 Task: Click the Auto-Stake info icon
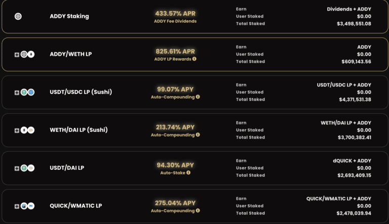[x=188, y=172]
